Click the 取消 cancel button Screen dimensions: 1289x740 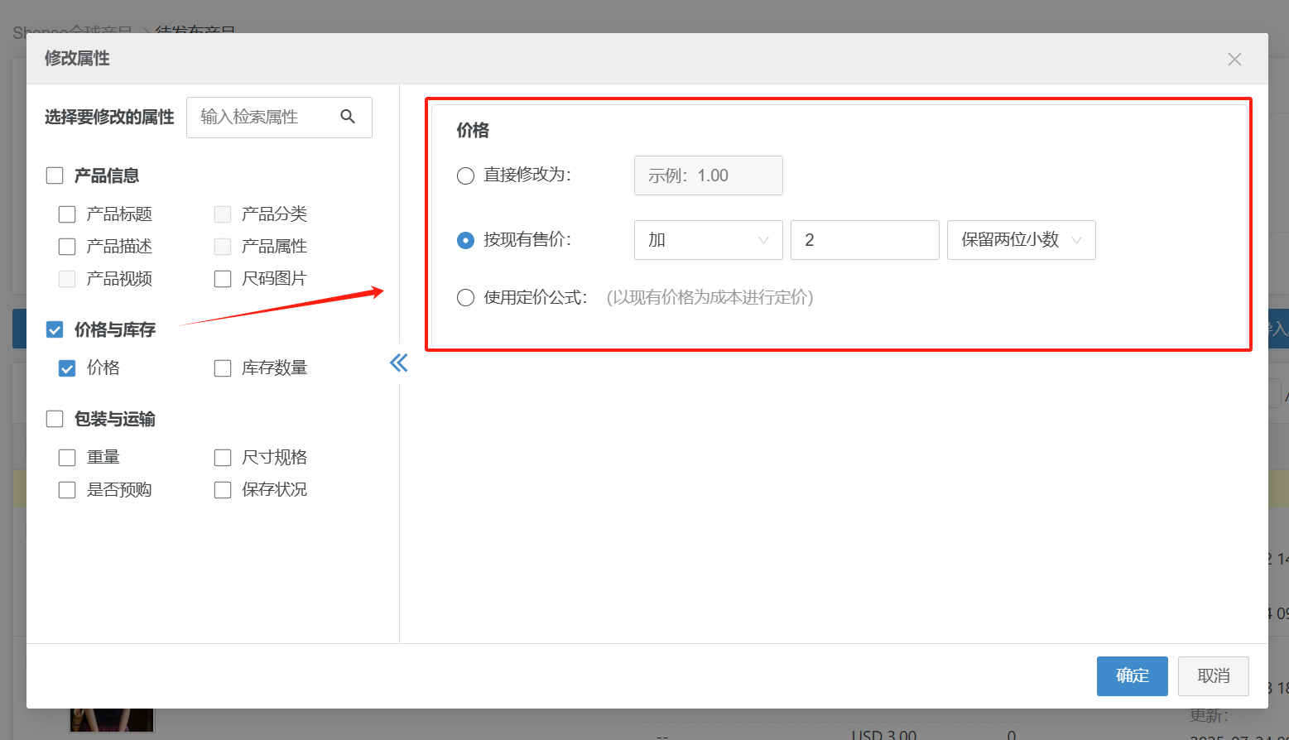coord(1214,676)
